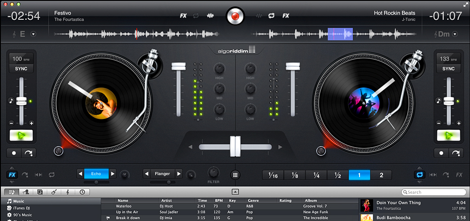The height and width of the screenshot is (221, 470).
Task: Collapse the library using the center arrow button
Action: tap(235, 192)
